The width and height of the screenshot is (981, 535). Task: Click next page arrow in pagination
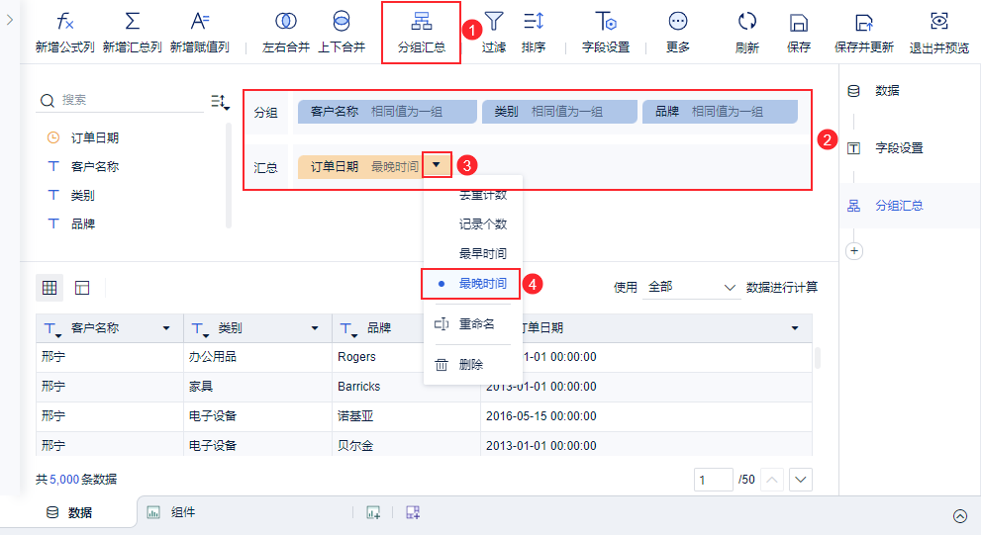coord(801,480)
